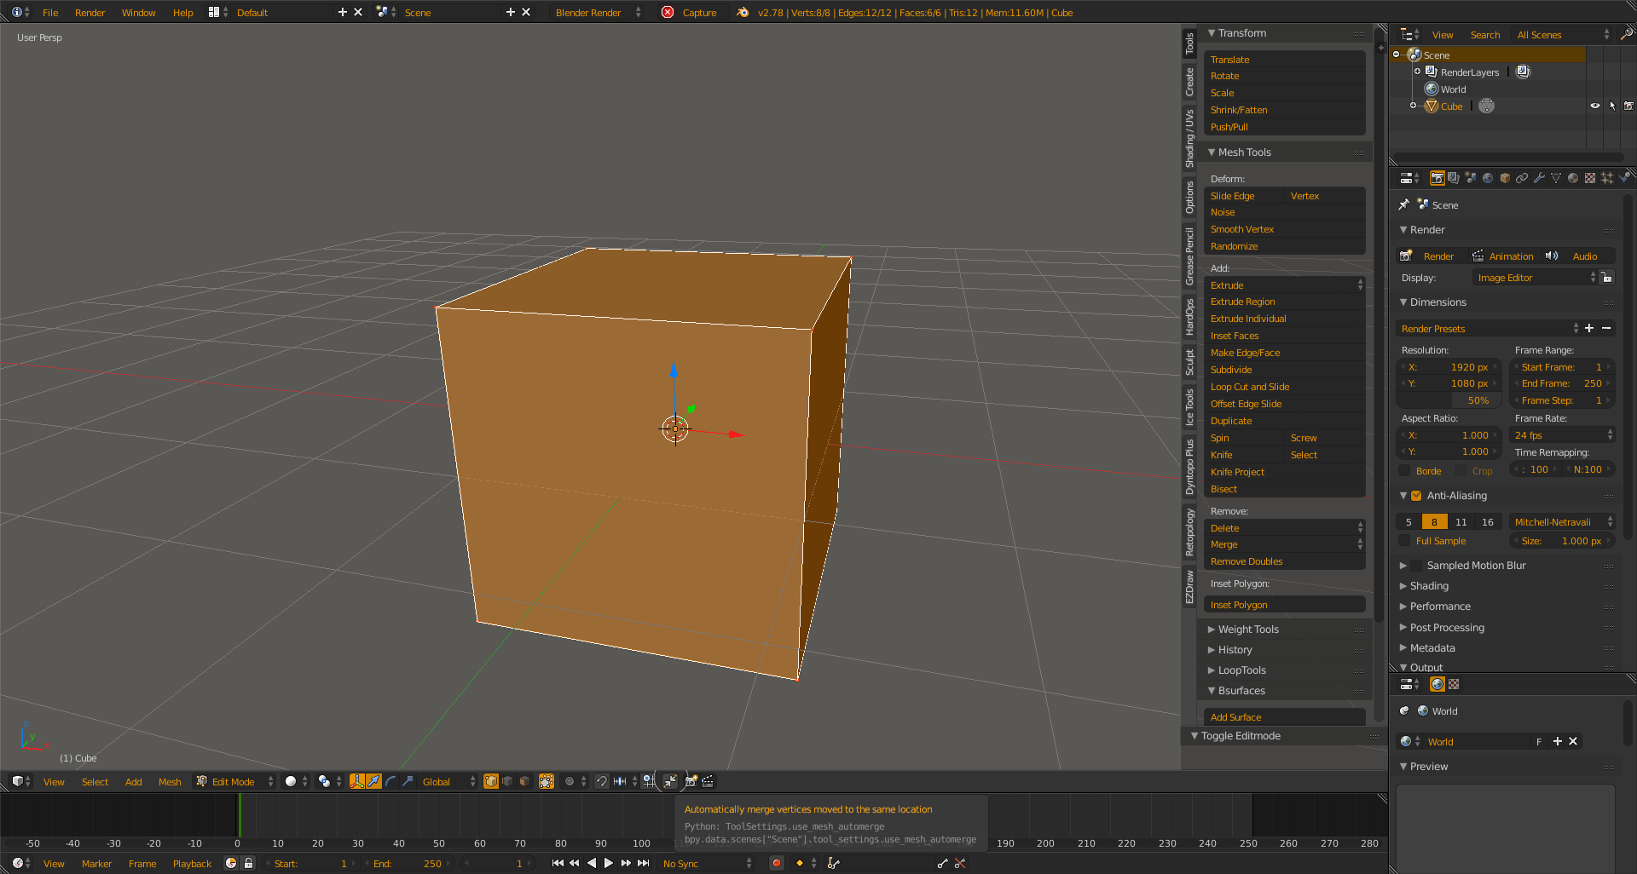
Task: Set anti-aliasing samples slider to 16
Action: click(x=1487, y=521)
